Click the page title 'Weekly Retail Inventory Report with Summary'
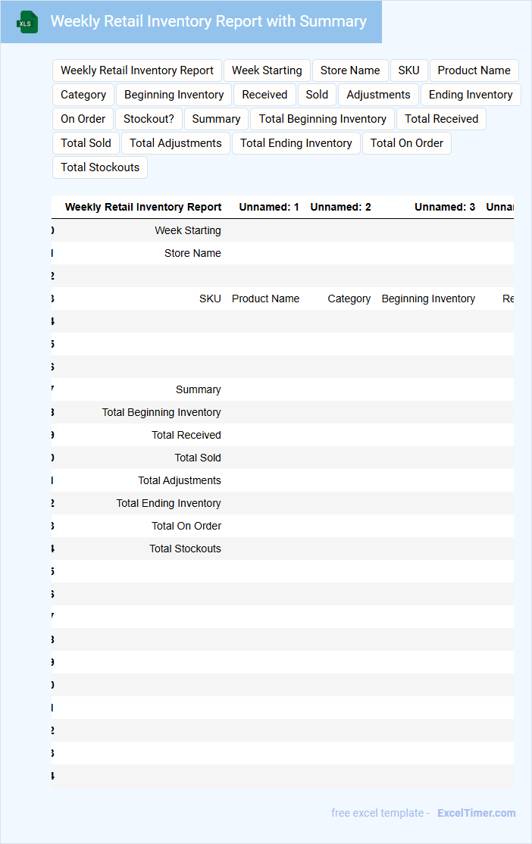532x844 pixels. (208, 21)
